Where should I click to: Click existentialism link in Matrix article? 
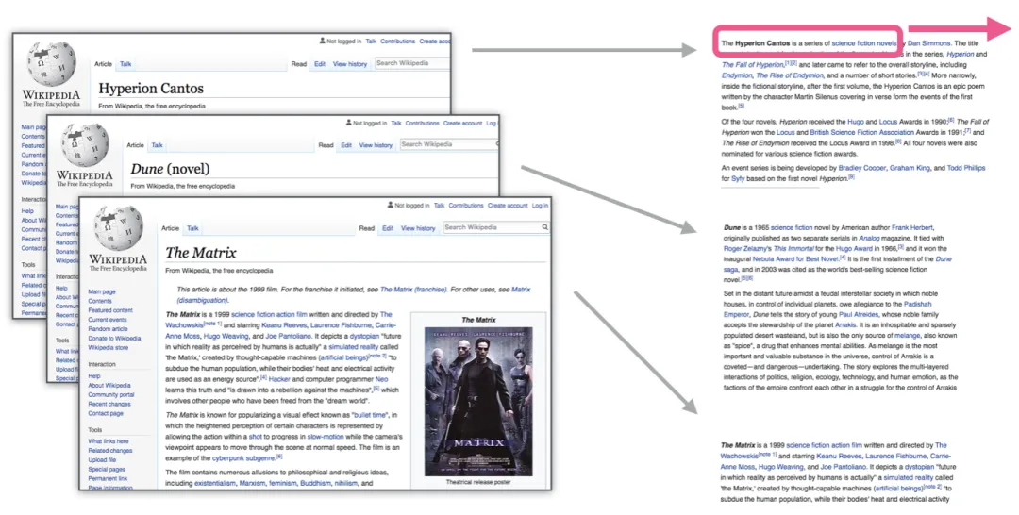(215, 483)
